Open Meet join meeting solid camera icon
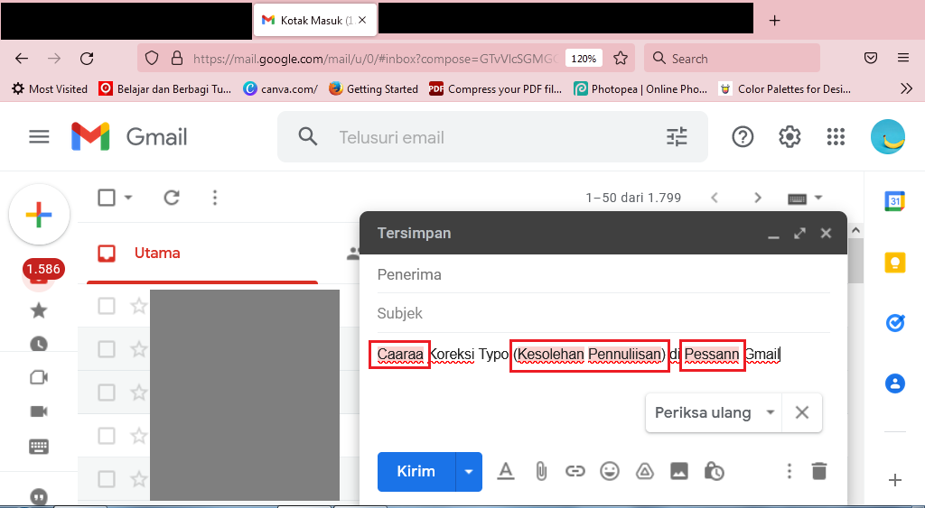Screen dimensions: 925x508 (x=39, y=411)
